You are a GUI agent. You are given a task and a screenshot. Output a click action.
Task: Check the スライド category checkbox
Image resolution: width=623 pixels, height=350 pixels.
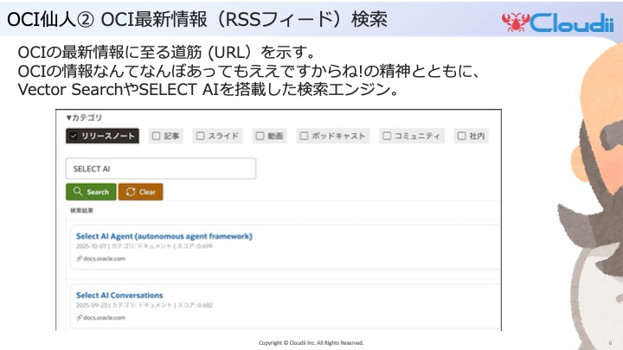tap(200, 136)
